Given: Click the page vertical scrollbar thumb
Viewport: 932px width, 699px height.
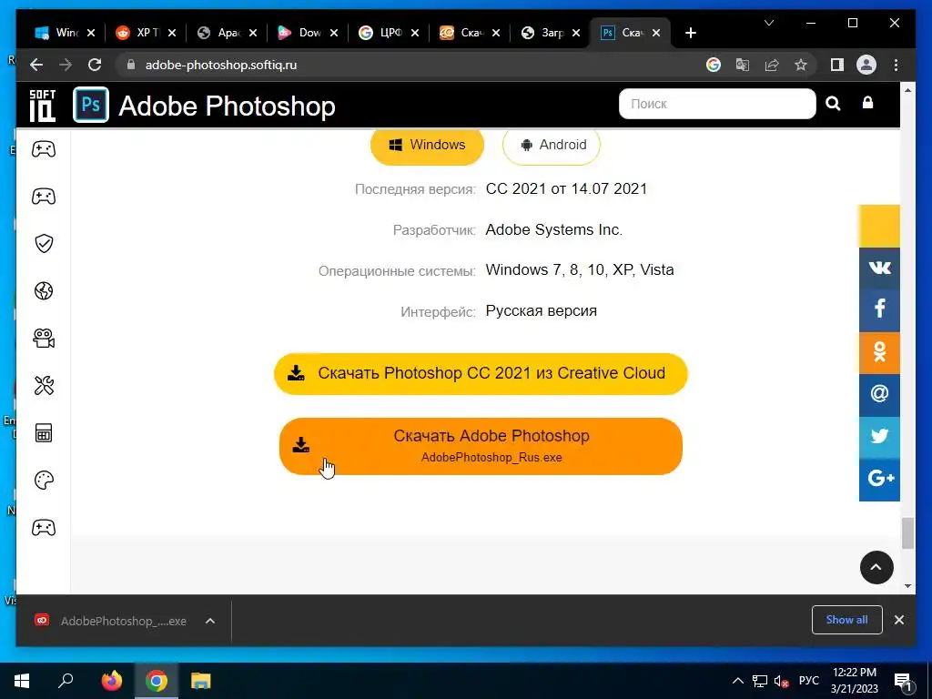Looking at the screenshot, I should (x=907, y=533).
